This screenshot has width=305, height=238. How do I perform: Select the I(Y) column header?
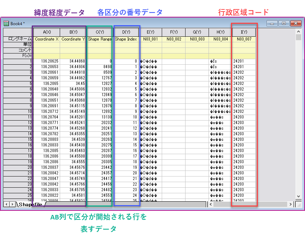(244, 33)
